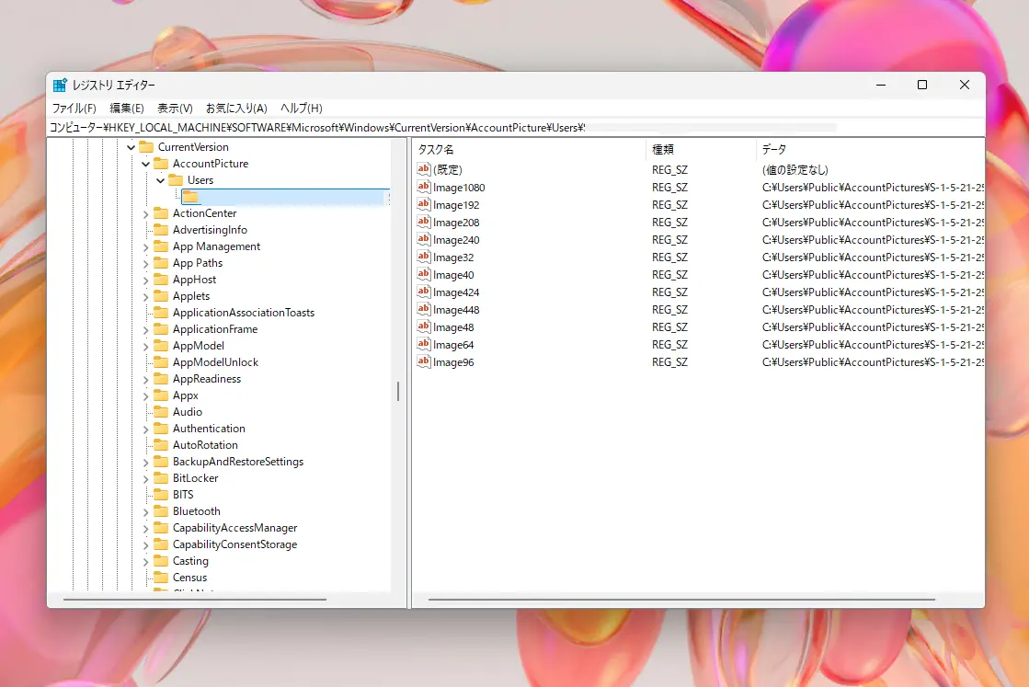Click the registry path address bar
This screenshot has height=687, width=1029.
[516, 127]
